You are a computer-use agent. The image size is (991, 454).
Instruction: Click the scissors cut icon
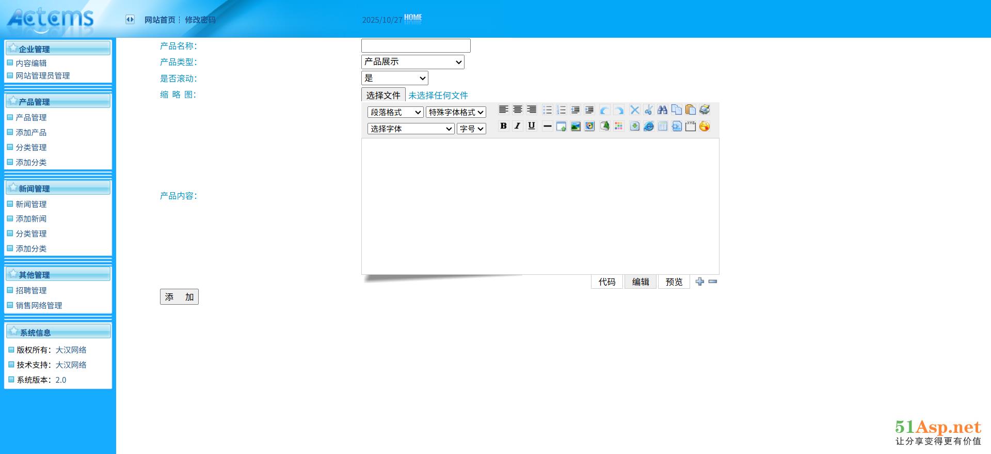tap(648, 109)
